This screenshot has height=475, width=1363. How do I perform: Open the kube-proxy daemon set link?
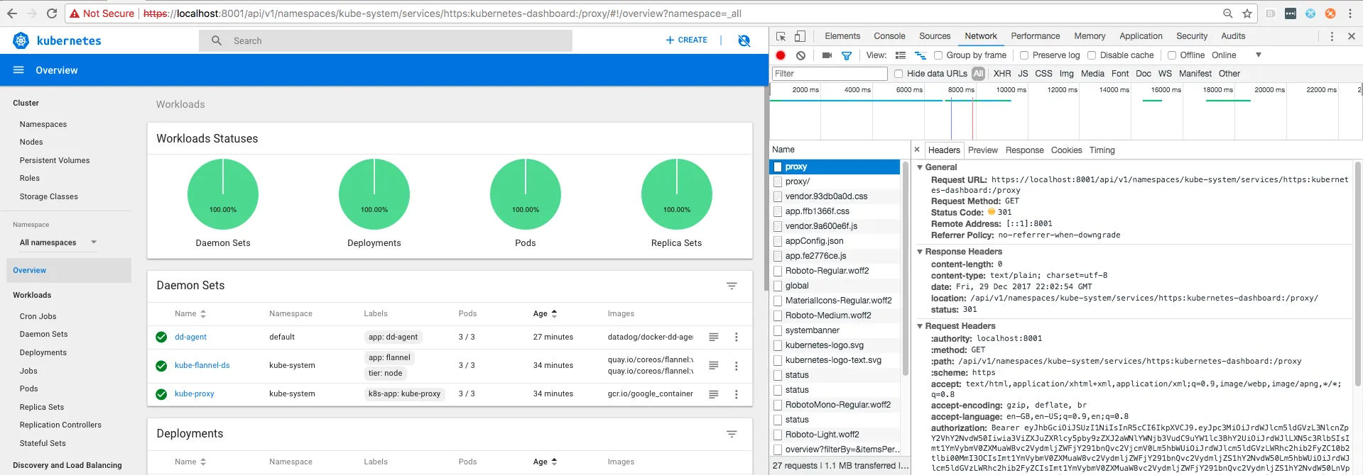195,394
